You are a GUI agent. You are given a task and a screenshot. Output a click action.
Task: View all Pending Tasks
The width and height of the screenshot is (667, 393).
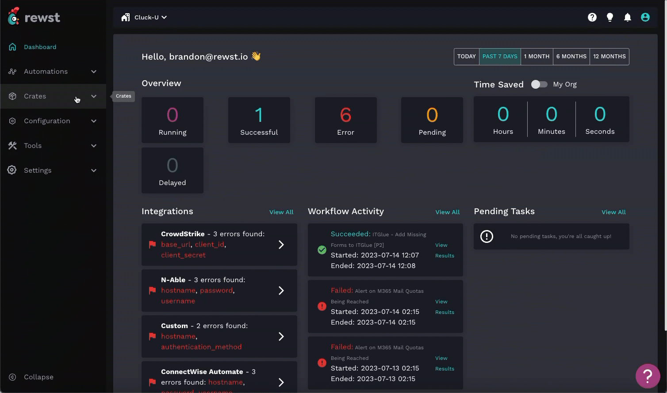(x=613, y=212)
